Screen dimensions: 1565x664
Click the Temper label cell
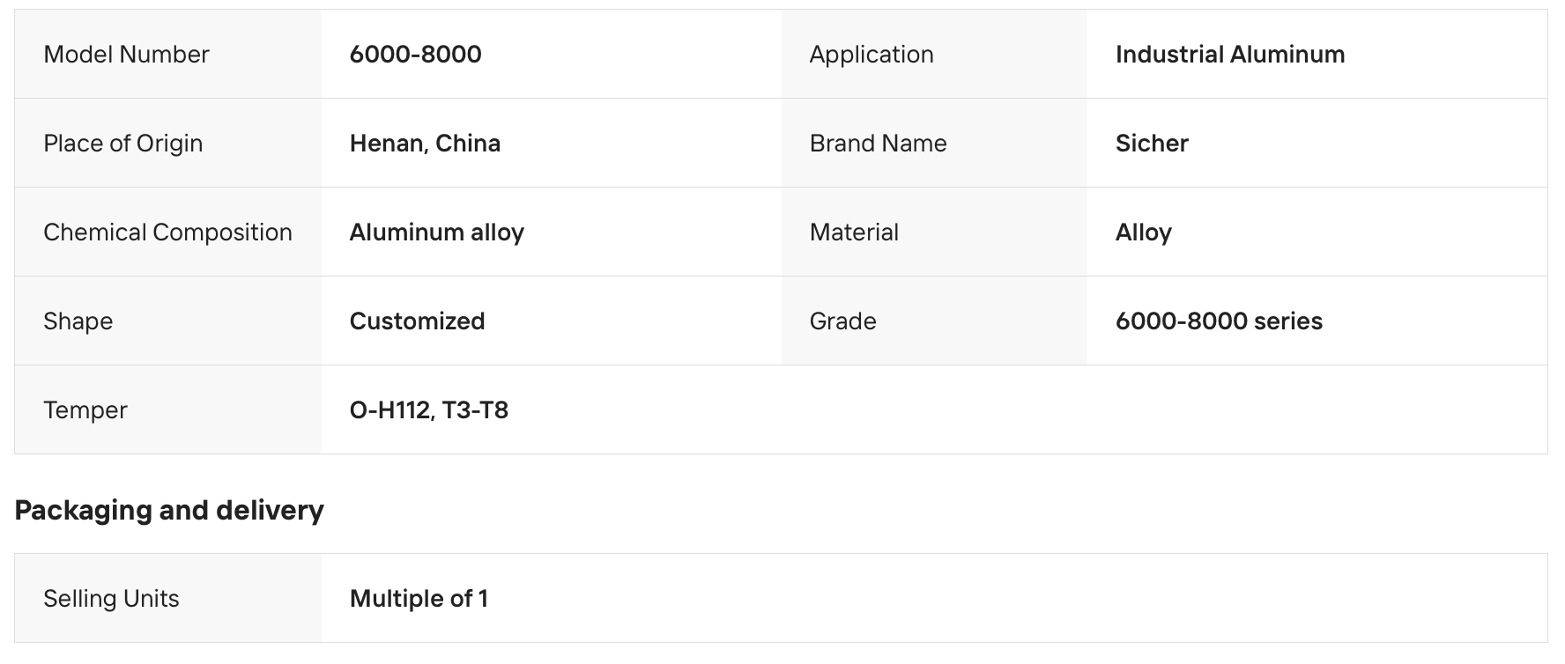(168, 409)
